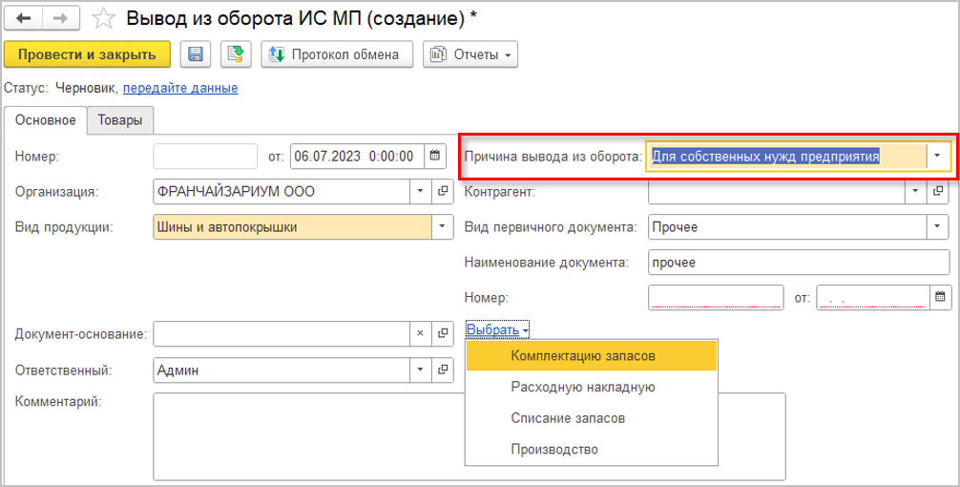Switch to the Товары tab
This screenshot has height=487, width=960.
coord(120,120)
